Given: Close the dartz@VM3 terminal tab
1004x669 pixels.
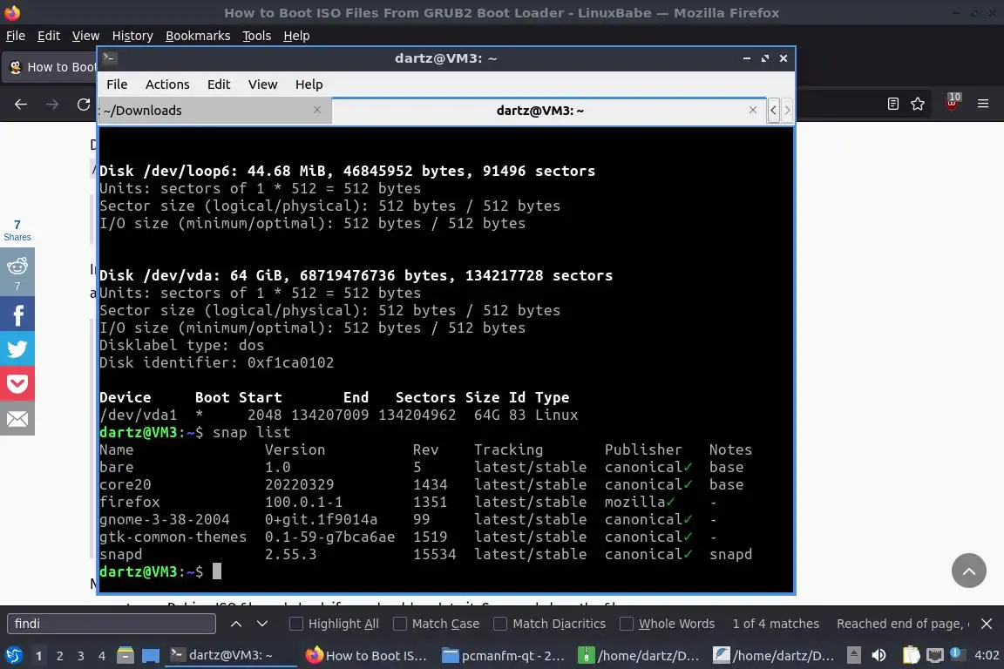Looking at the screenshot, I should pos(753,110).
